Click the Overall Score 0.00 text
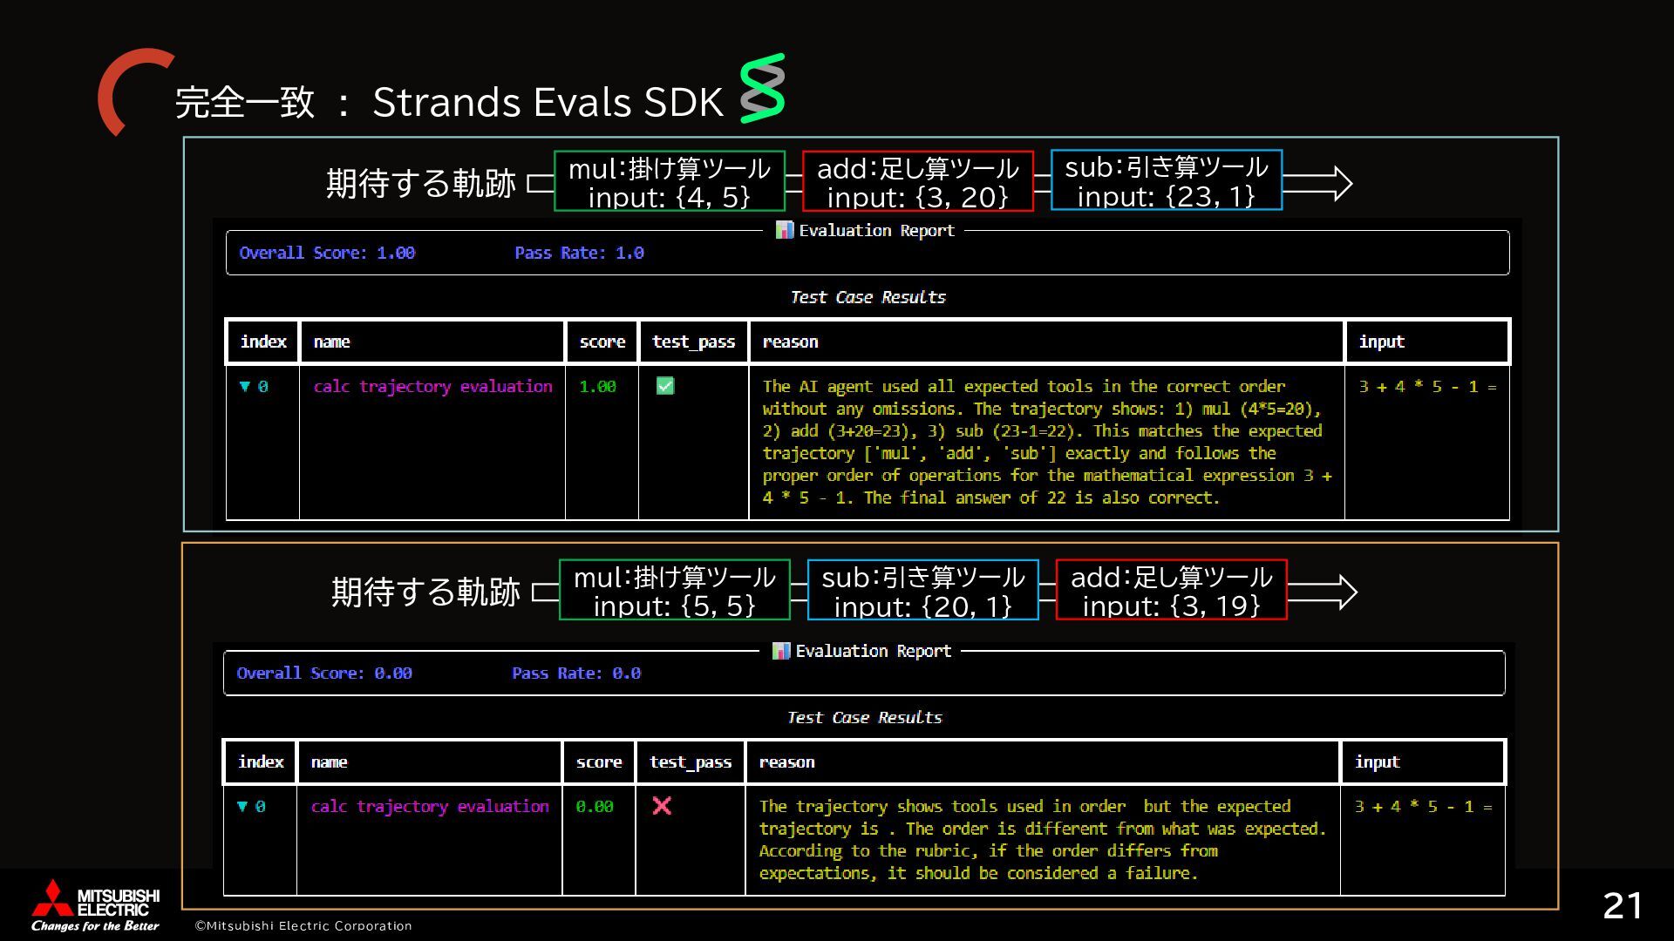This screenshot has height=941, width=1674. (x=323, y=673)
